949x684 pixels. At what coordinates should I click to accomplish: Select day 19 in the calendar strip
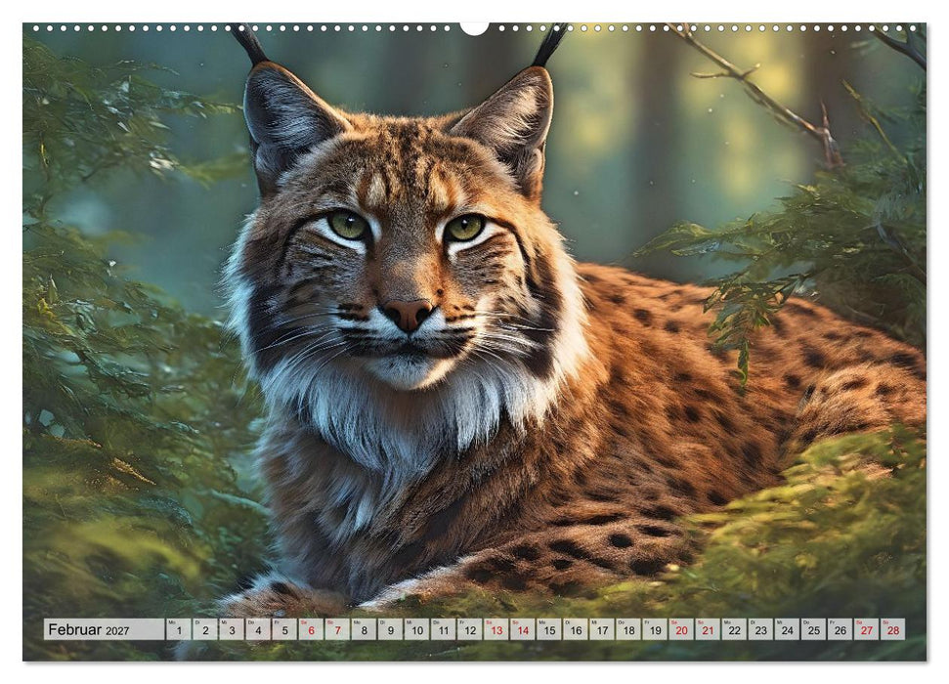click(x=656, y=629)
